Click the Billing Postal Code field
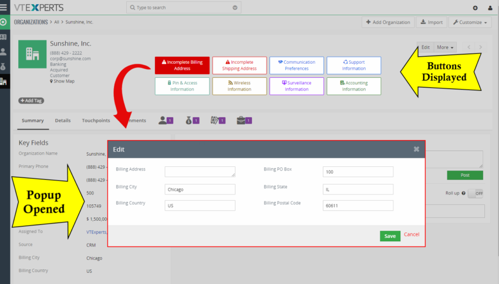Screen dimensions: 499x284 tap(358, 206)
